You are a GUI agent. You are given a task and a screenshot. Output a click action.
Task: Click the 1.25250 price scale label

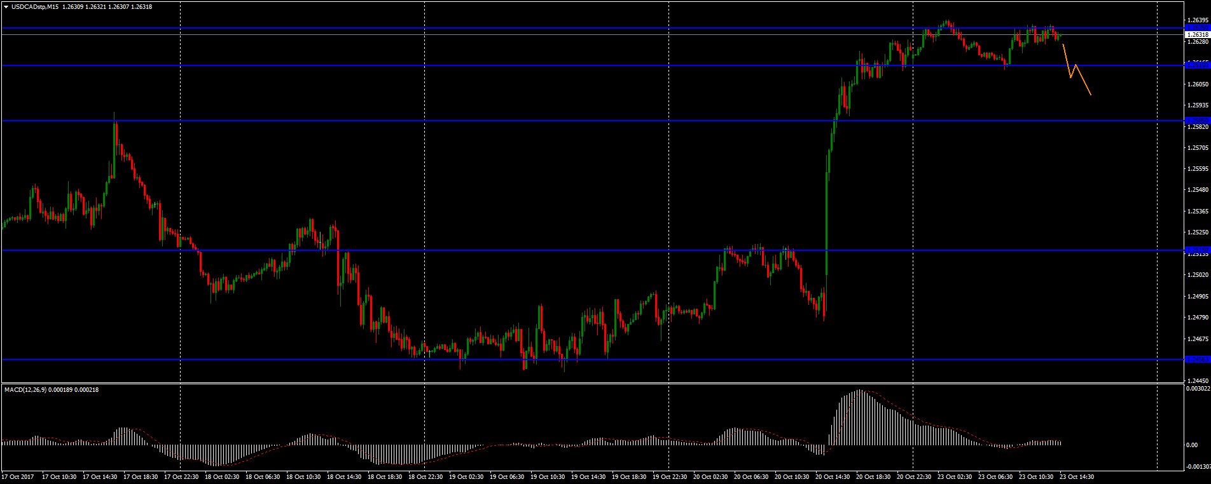click(x=1198, y=232)
